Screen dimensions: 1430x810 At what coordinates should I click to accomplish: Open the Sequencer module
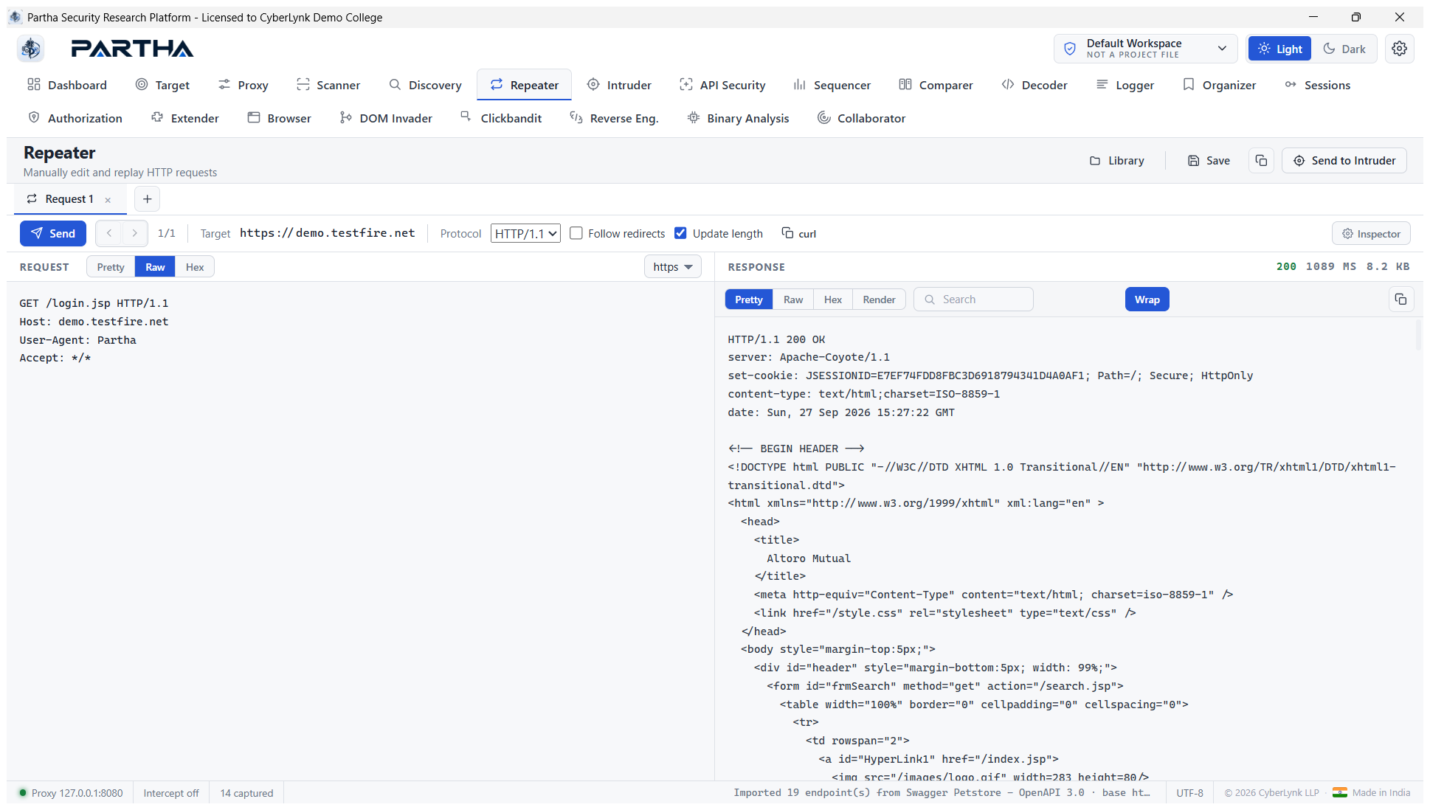pos(832,85)
